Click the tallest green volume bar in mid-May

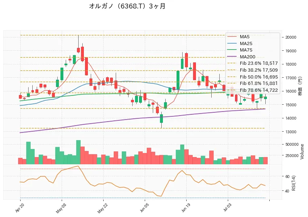click(x=78, y=152)
